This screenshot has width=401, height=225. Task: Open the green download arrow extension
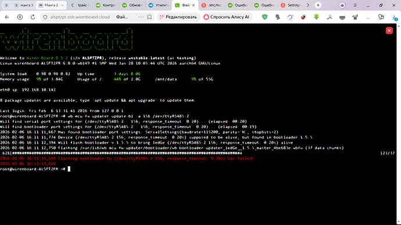[316, 17]
